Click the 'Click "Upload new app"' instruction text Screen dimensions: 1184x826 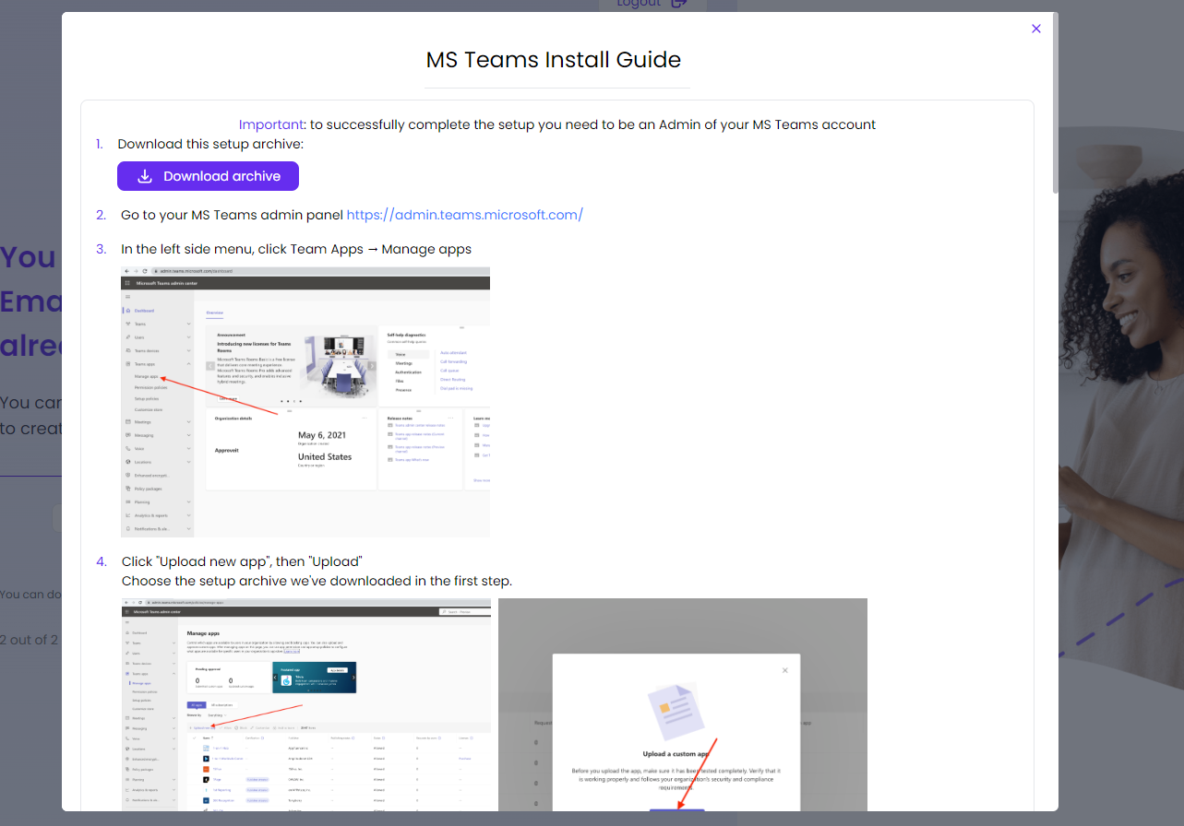242,561
